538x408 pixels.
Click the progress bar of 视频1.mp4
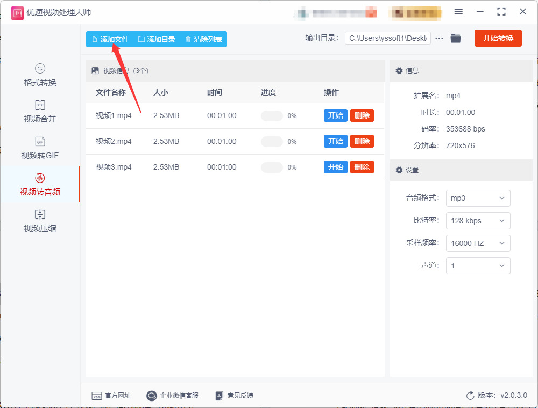[x=272, y=116]
